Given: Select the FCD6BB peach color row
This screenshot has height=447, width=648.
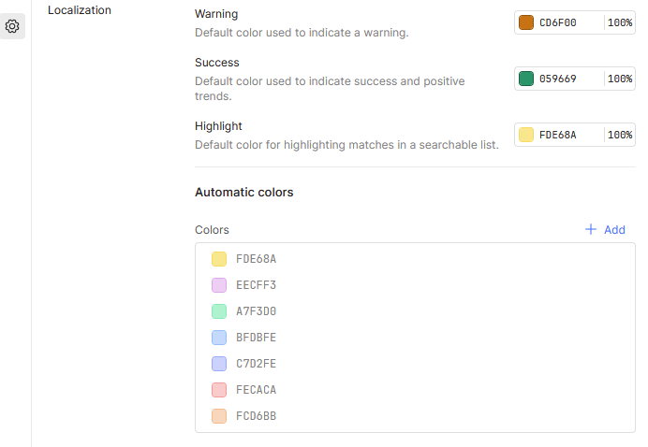Looking at the screenshot, I should pyautogui.click(x=415, y=416).
